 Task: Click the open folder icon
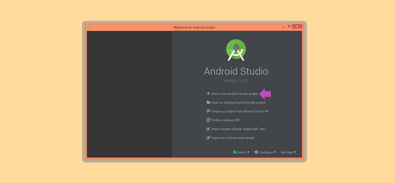(208, 103)
